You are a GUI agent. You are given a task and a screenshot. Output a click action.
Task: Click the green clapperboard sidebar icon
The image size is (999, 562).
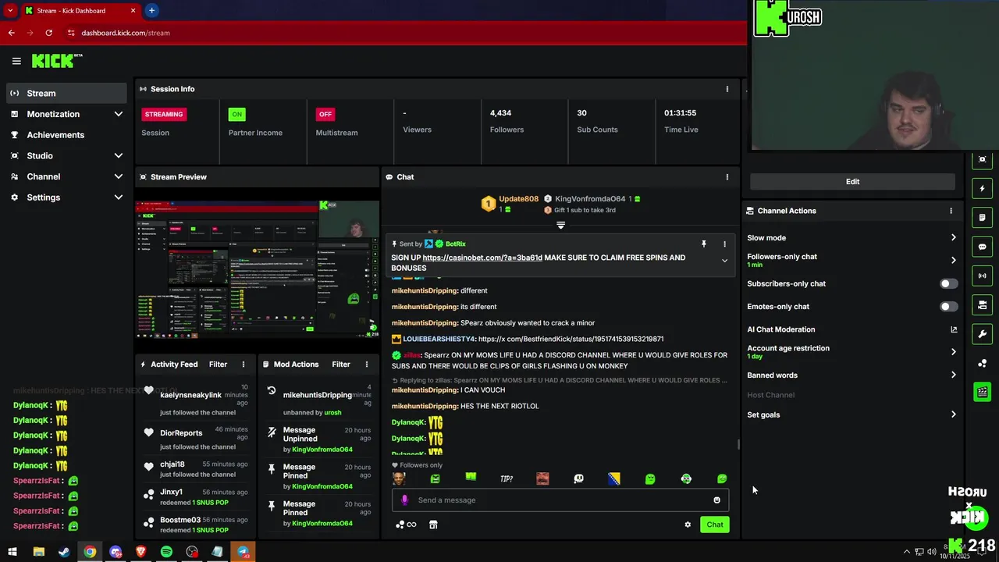point(983,392)
